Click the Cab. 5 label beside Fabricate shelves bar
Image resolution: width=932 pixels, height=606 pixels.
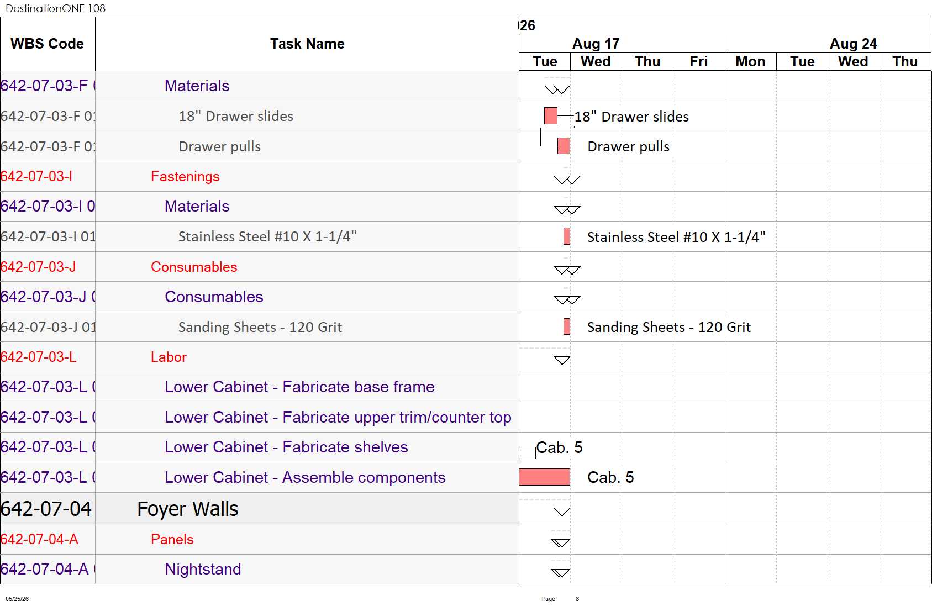(559, 447)
